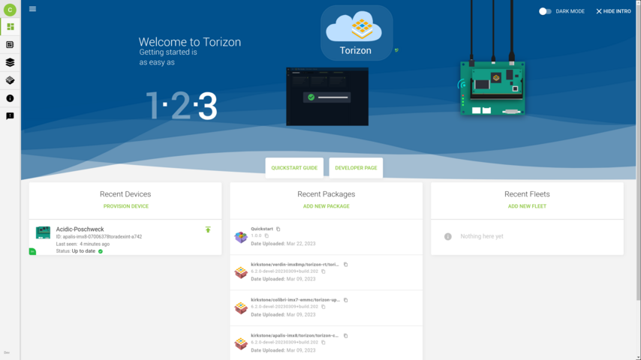Copy the kirkstone/verdin-imx8mp package name
641x360 pixels.
[x=346, y=264]
